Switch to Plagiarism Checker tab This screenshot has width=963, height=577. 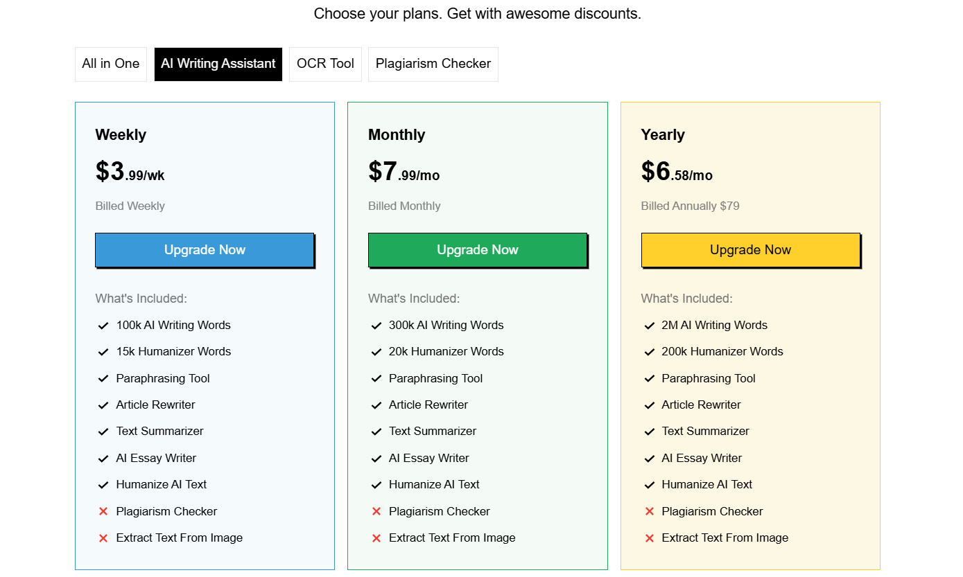(x=433, y=64)
